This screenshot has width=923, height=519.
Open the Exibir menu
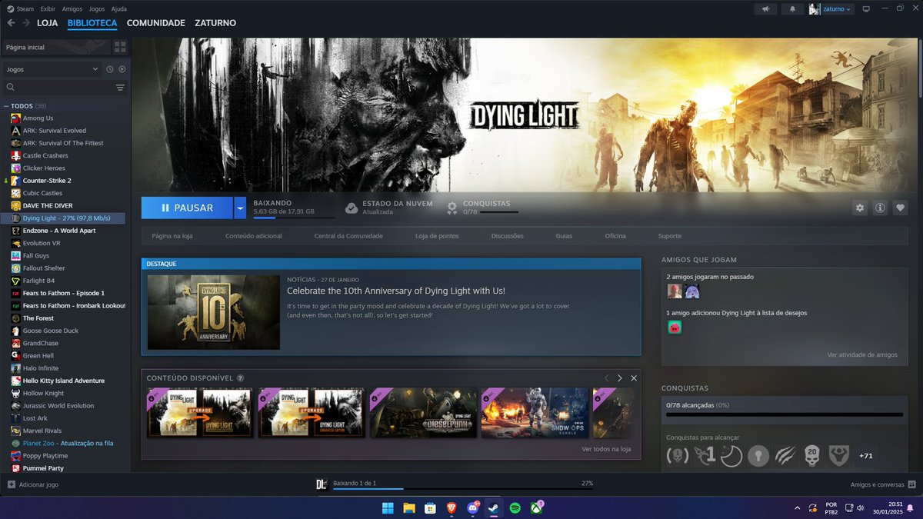pyautogui.click(x=48, y=8)
